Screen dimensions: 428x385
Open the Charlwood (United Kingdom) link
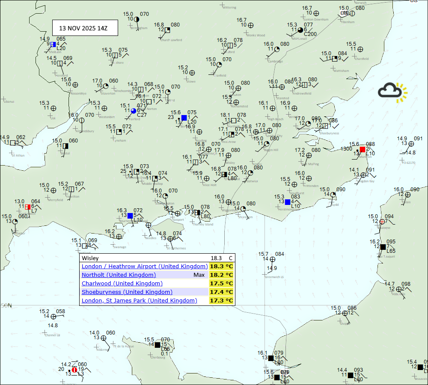pos(122,283)
